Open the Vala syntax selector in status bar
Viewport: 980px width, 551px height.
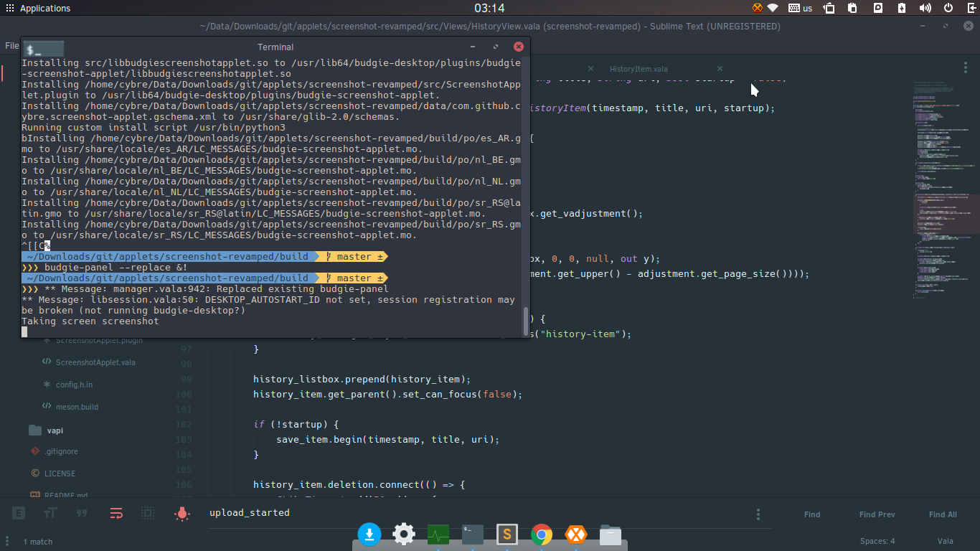pos(945,542)
